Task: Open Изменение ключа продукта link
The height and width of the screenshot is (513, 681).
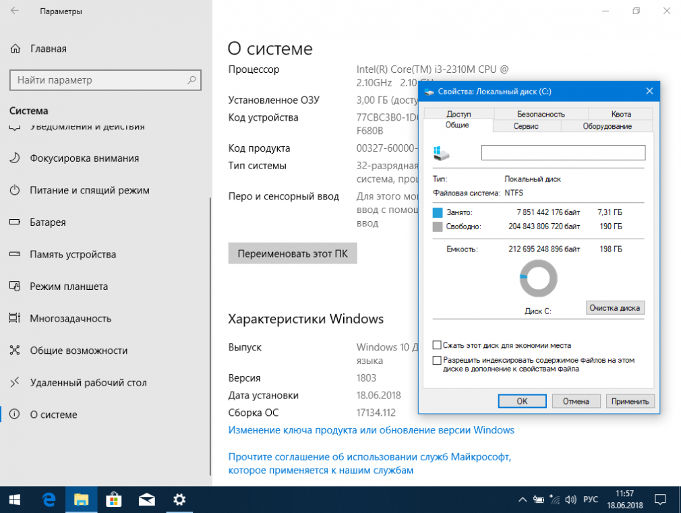Action: (372, 430)
